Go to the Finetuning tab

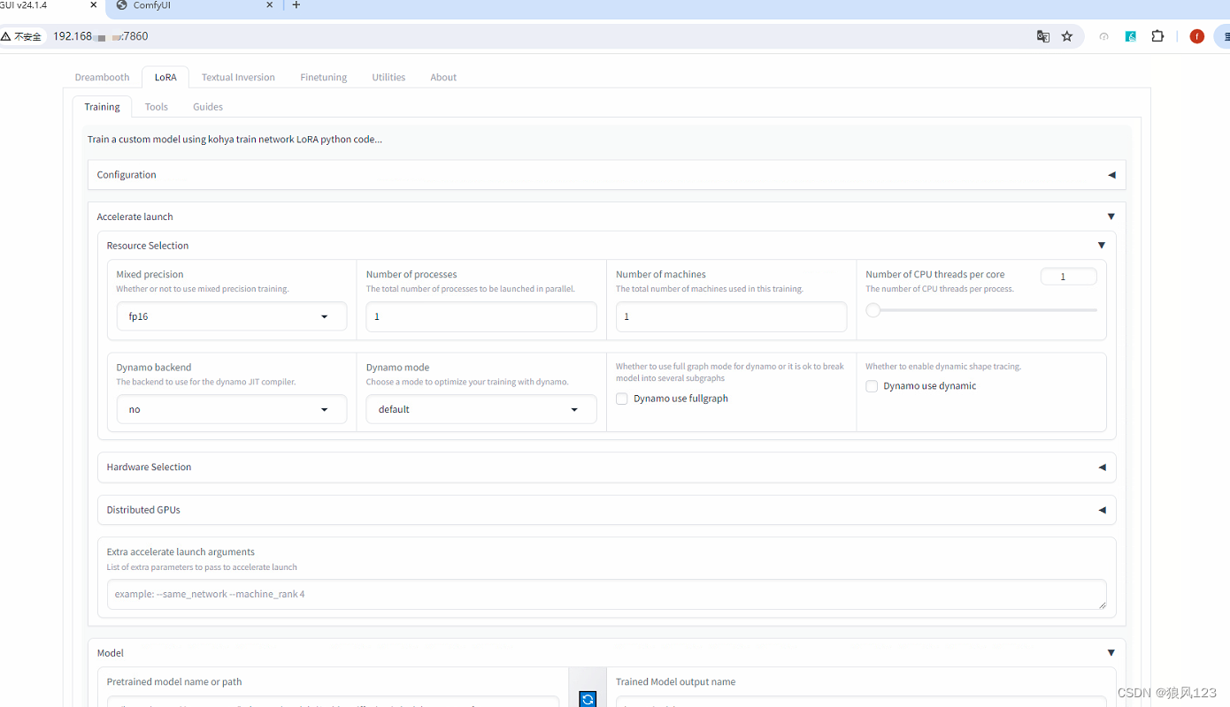click(x=323, y=77)
